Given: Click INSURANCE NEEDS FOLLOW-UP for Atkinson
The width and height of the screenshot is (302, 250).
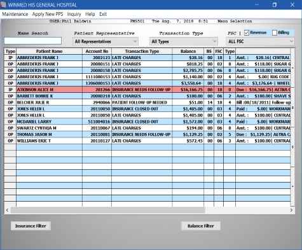Looking at the screenshot, I should (x=141, y=90).
